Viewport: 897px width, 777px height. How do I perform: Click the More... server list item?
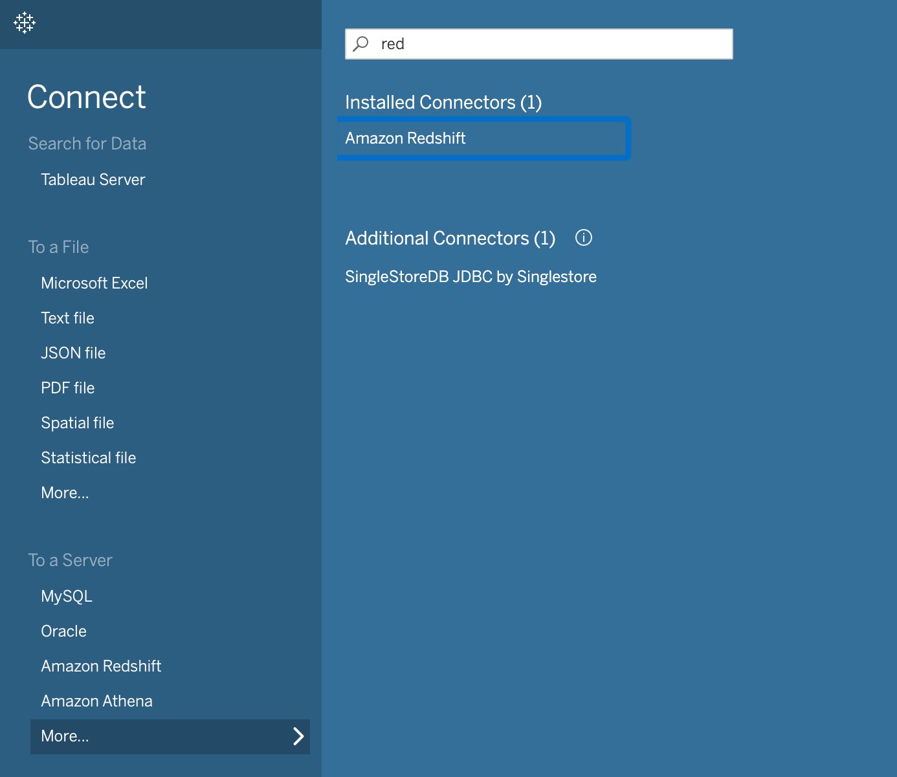[170, 736]
